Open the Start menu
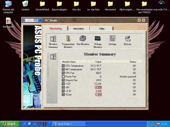170x127 pixels. click(10, 124)
